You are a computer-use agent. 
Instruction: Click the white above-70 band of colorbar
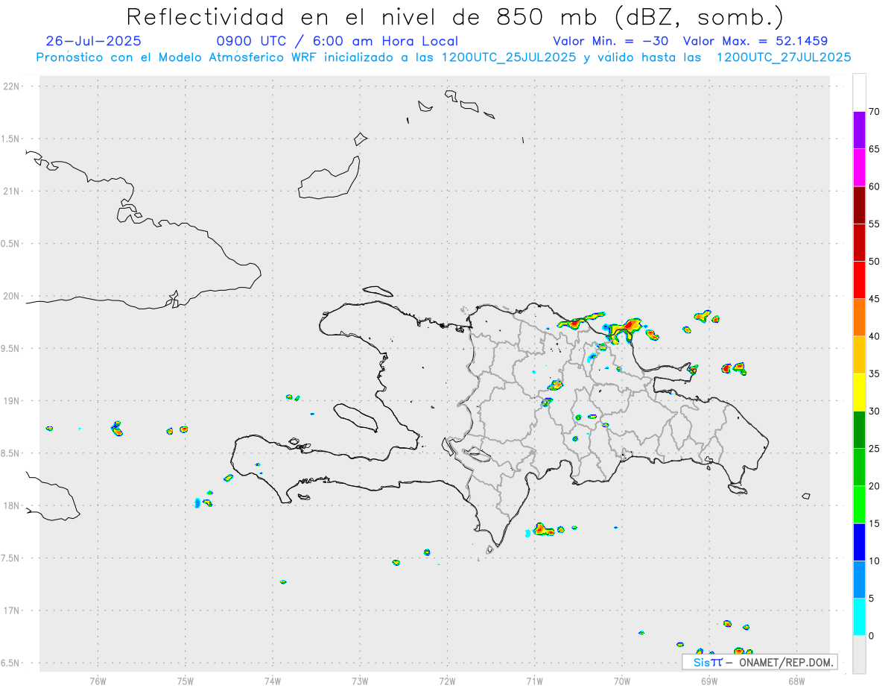point(859,93)
